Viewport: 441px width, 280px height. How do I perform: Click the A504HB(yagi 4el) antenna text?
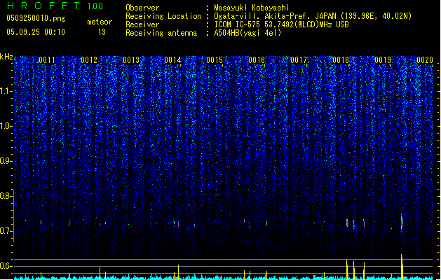tap(247, 33)
